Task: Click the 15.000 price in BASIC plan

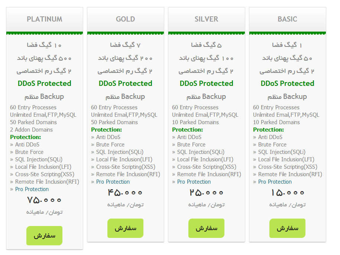Action: [287, 193]
